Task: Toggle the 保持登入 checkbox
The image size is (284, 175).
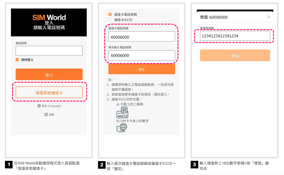Action: coord(17,60)
